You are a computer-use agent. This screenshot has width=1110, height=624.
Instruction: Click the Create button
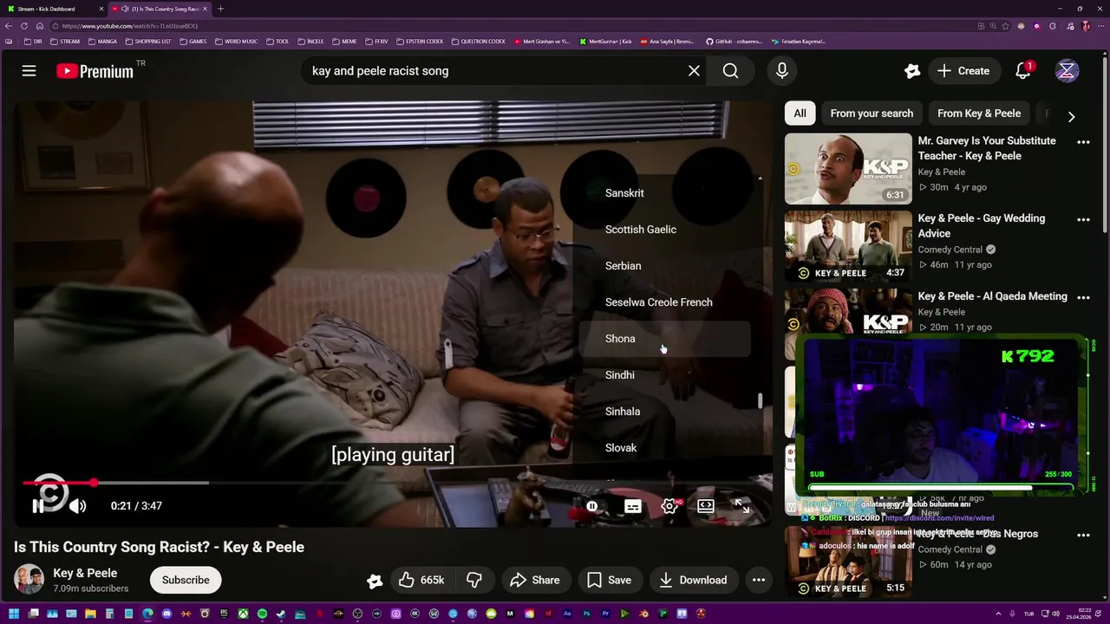963,71
